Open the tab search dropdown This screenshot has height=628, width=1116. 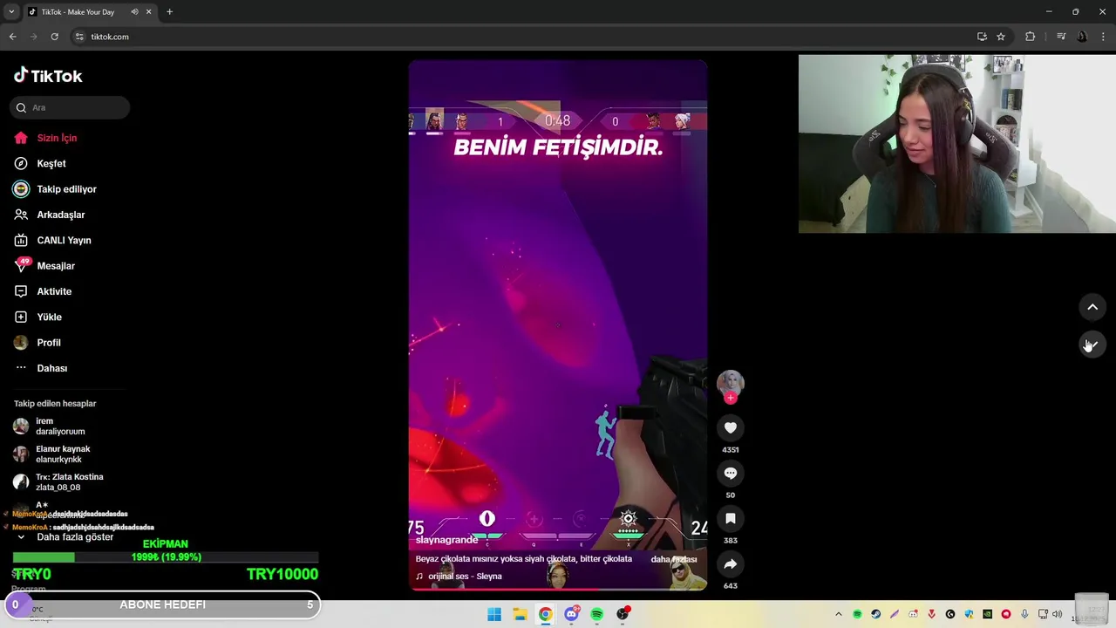[x=11, y=12]
